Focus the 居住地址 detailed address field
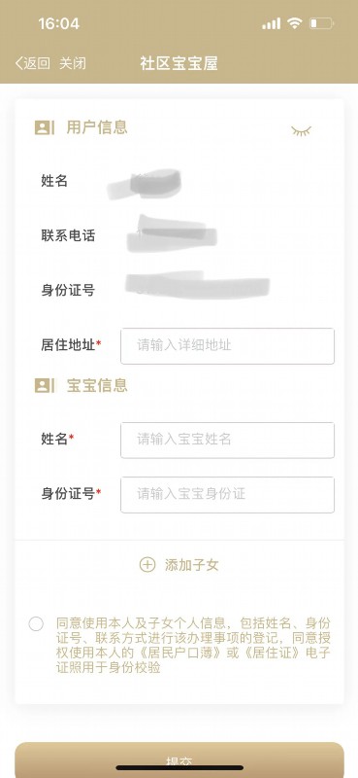 click(x=227, y=346)
